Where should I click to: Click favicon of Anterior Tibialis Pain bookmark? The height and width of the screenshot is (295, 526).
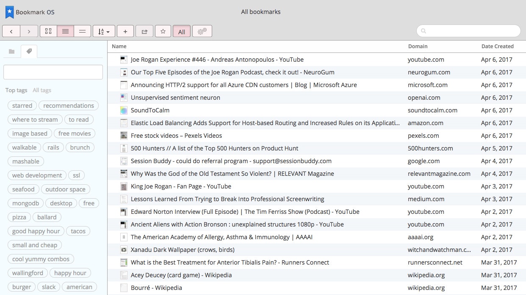tap(124, 262)
